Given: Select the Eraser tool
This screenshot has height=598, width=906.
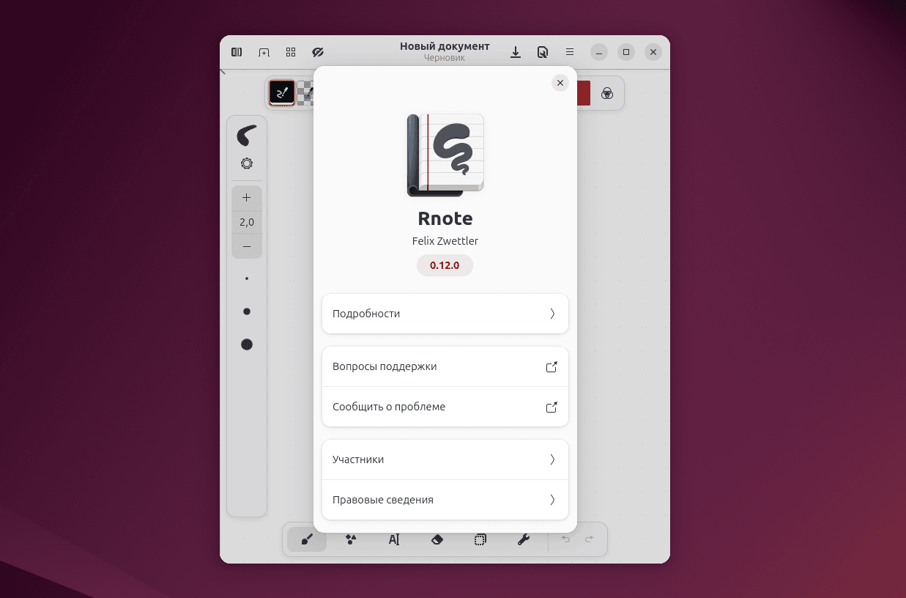Looking at the screenshot, I should pyautogui.click(x=437, y=539).
